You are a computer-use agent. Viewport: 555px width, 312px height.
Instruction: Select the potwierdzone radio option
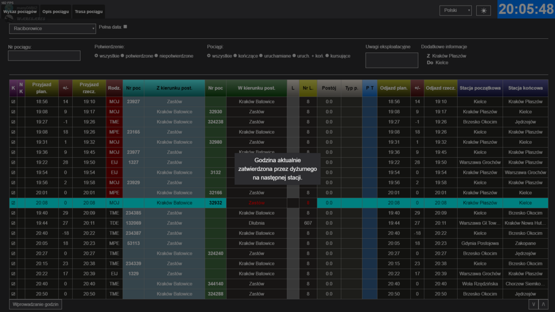tap(123, 56)
